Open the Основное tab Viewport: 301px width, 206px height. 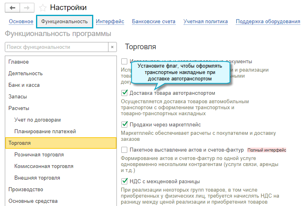(21, 22)
